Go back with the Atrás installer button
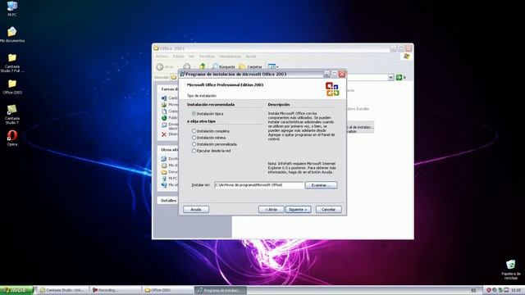This screenshot has width=525, height=295. click(x=272, y=210)
